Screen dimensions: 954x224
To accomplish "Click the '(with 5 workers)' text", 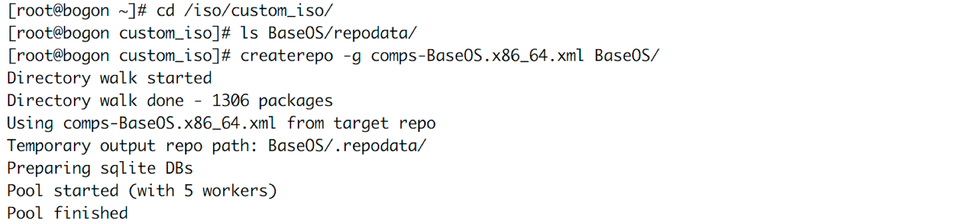I will point(203,191).
